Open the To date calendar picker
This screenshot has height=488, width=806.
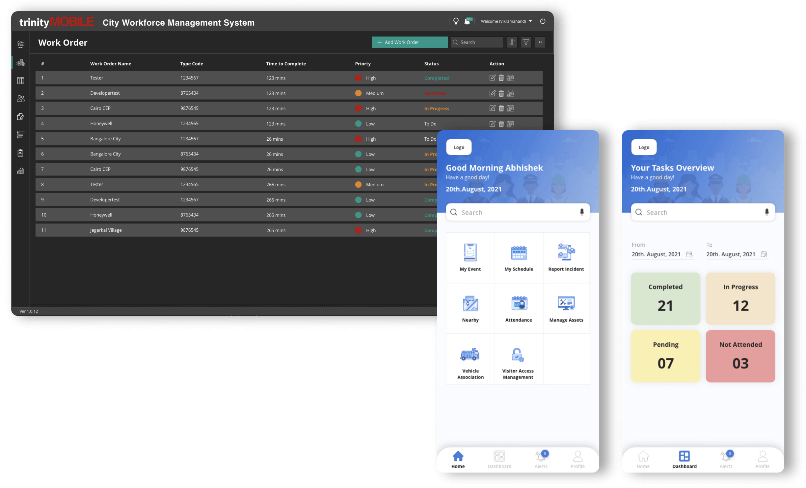tap(764, 254)
